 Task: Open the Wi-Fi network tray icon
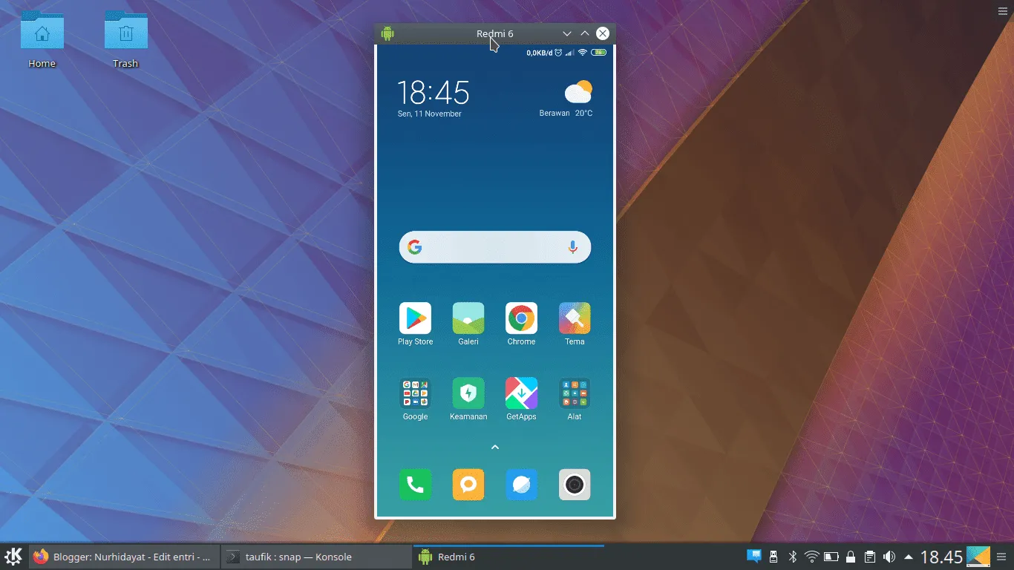812,557
